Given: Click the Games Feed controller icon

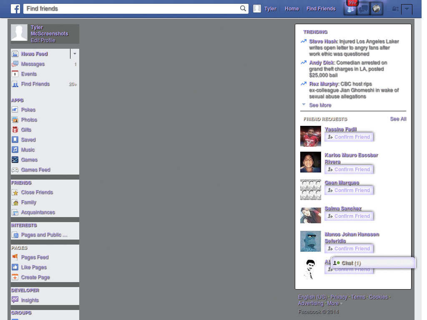Looking at the screenshot, I should tap(15, 170).
